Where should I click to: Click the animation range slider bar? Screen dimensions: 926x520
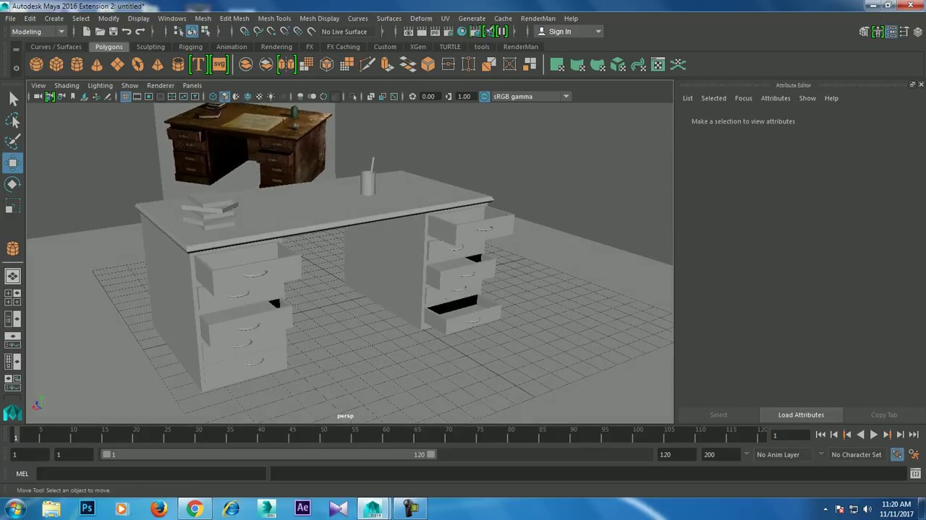(269, 454)
